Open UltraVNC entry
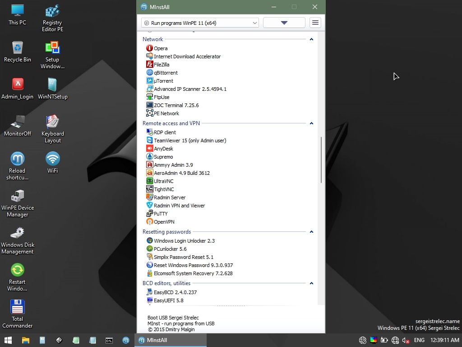Screen dimensions: 462x347 point(160,181)
